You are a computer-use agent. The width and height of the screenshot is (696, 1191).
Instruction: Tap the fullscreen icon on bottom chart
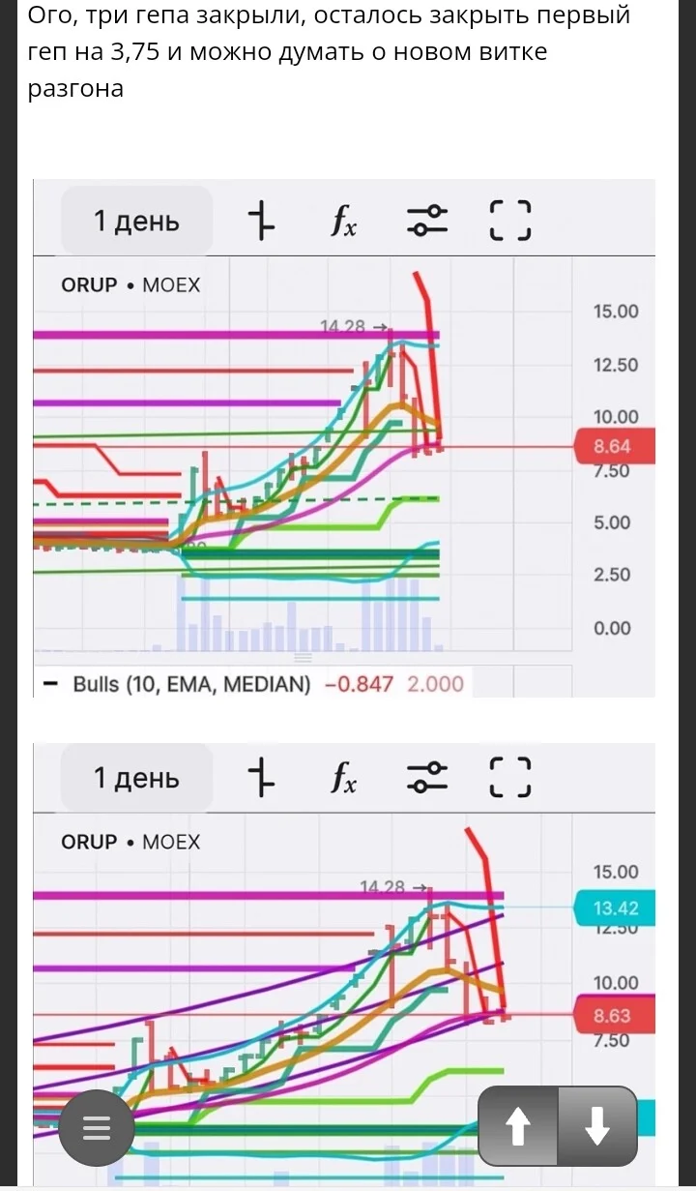[x=510, y=777]
